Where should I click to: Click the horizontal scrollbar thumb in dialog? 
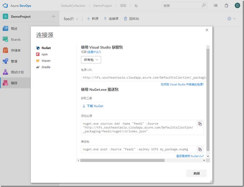[122, 160]
